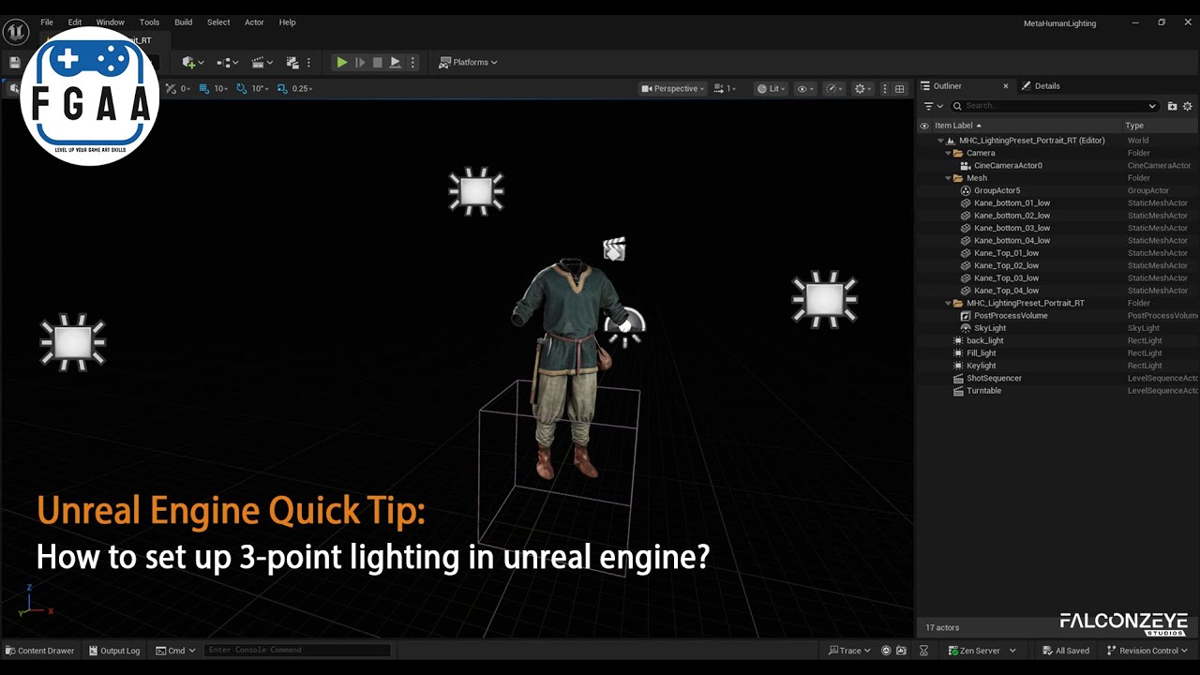Close the Outliner tab
Image resolution: width=1200 pixels, height=675 pixels.
click(x=1006, y=86)
